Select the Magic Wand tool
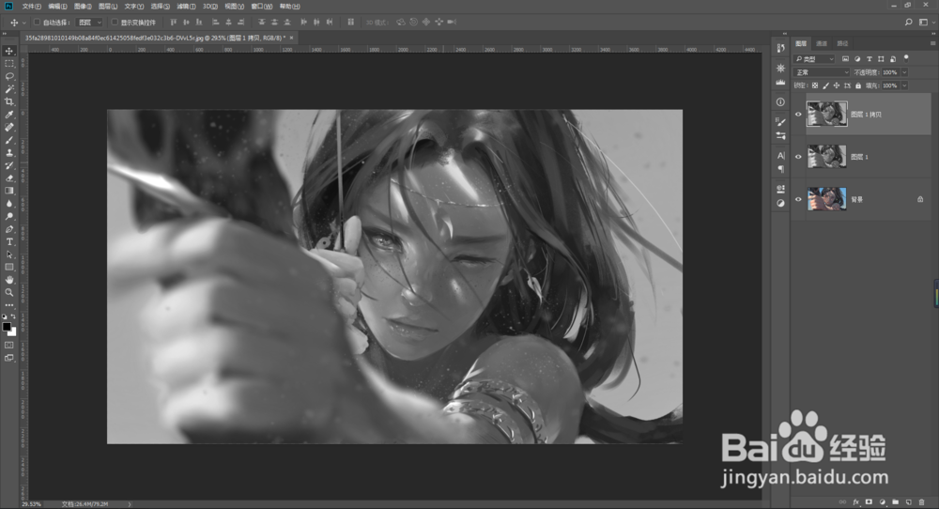 point(9,88)
